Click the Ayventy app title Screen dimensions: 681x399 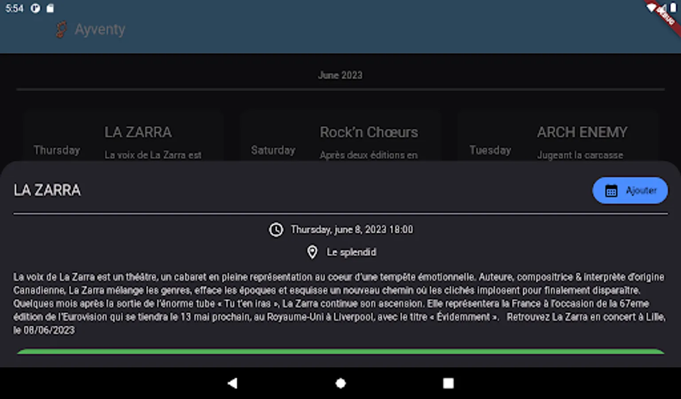pos(100,29)
